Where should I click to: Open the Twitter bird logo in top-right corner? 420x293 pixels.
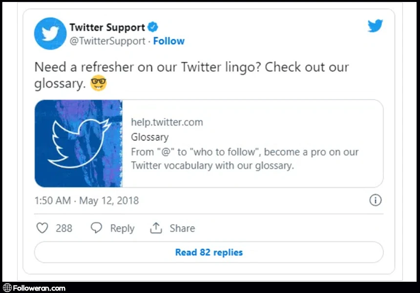click(x=375, y=26)
